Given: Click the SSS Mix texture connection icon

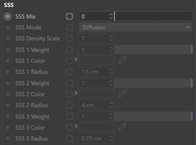Looking at the screenshot, I should pos(70,16).
